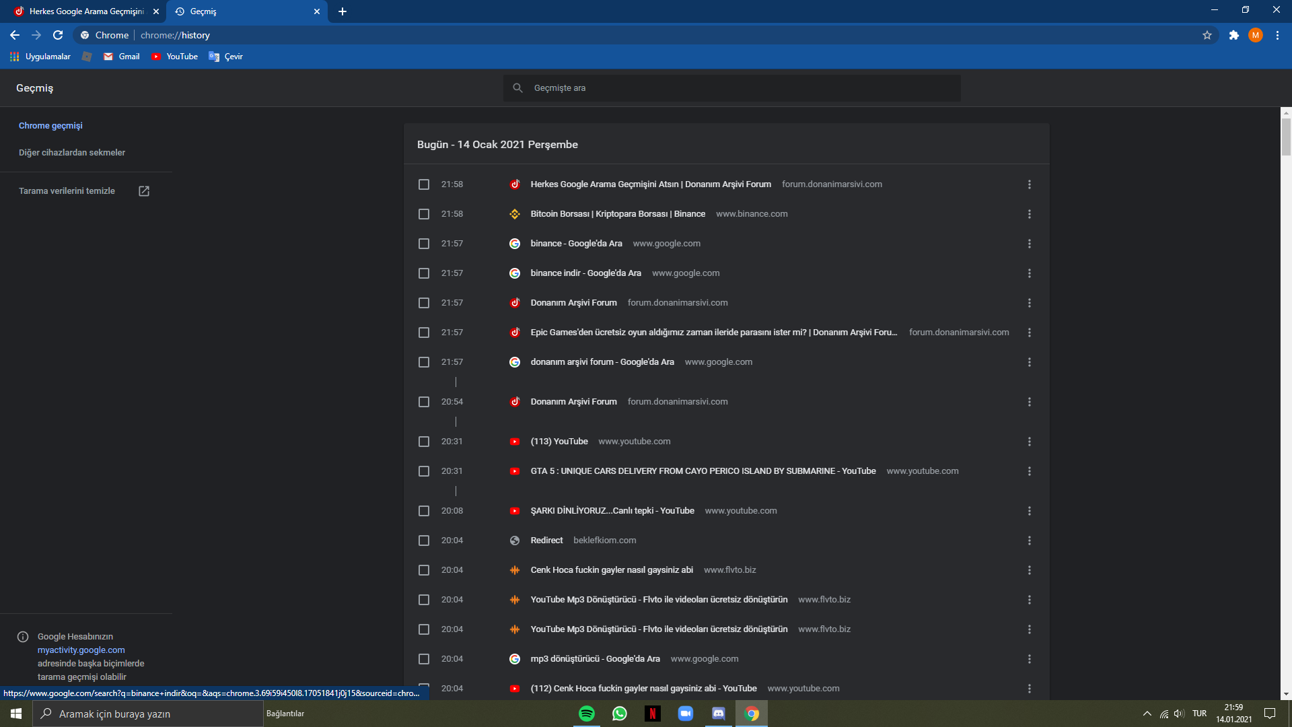Close the Geçmiş tab
The width and height of the screenshot is (1292, 727).
coord(317,11)
